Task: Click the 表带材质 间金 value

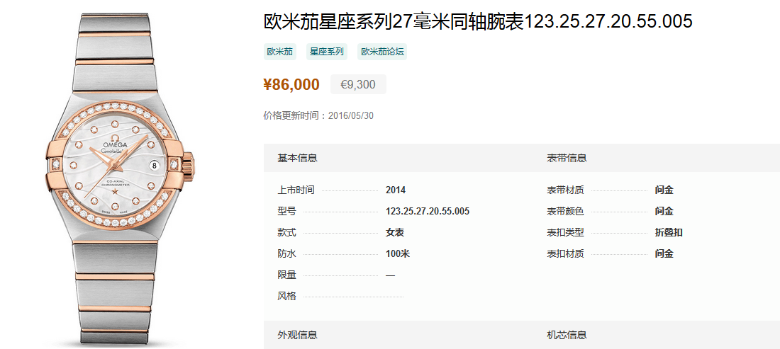Action: pyautogui.click(x=664, y=190)
